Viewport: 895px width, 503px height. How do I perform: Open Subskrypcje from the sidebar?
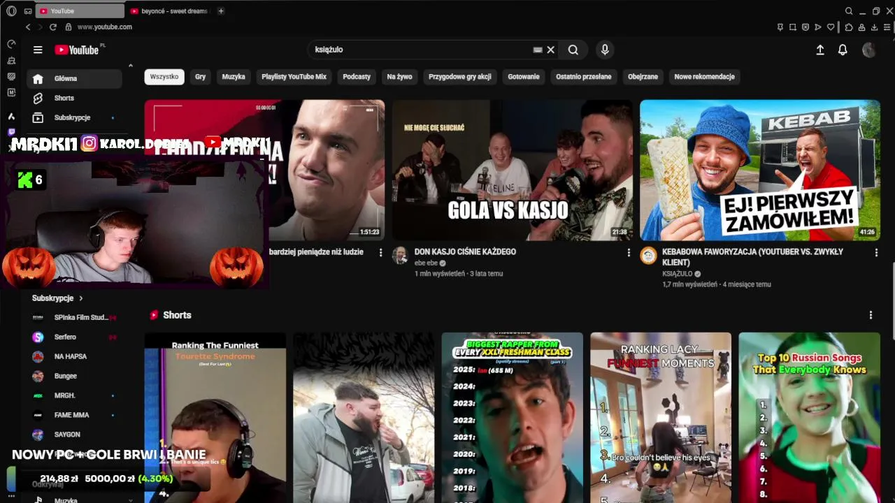point(74,117)
